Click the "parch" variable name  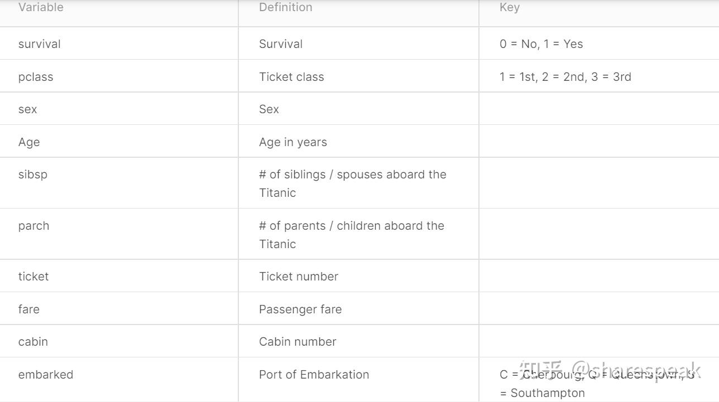tap(33, 226)
